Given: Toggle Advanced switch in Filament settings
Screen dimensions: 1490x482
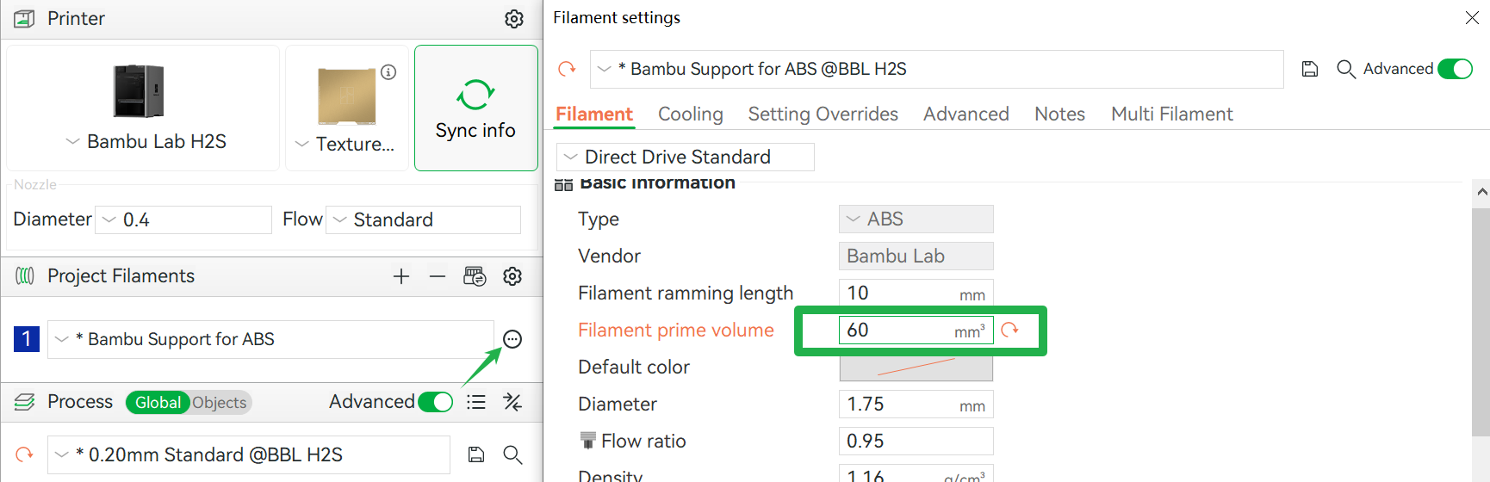Looking at the screenshot, I should click(x=1456, y=69).
